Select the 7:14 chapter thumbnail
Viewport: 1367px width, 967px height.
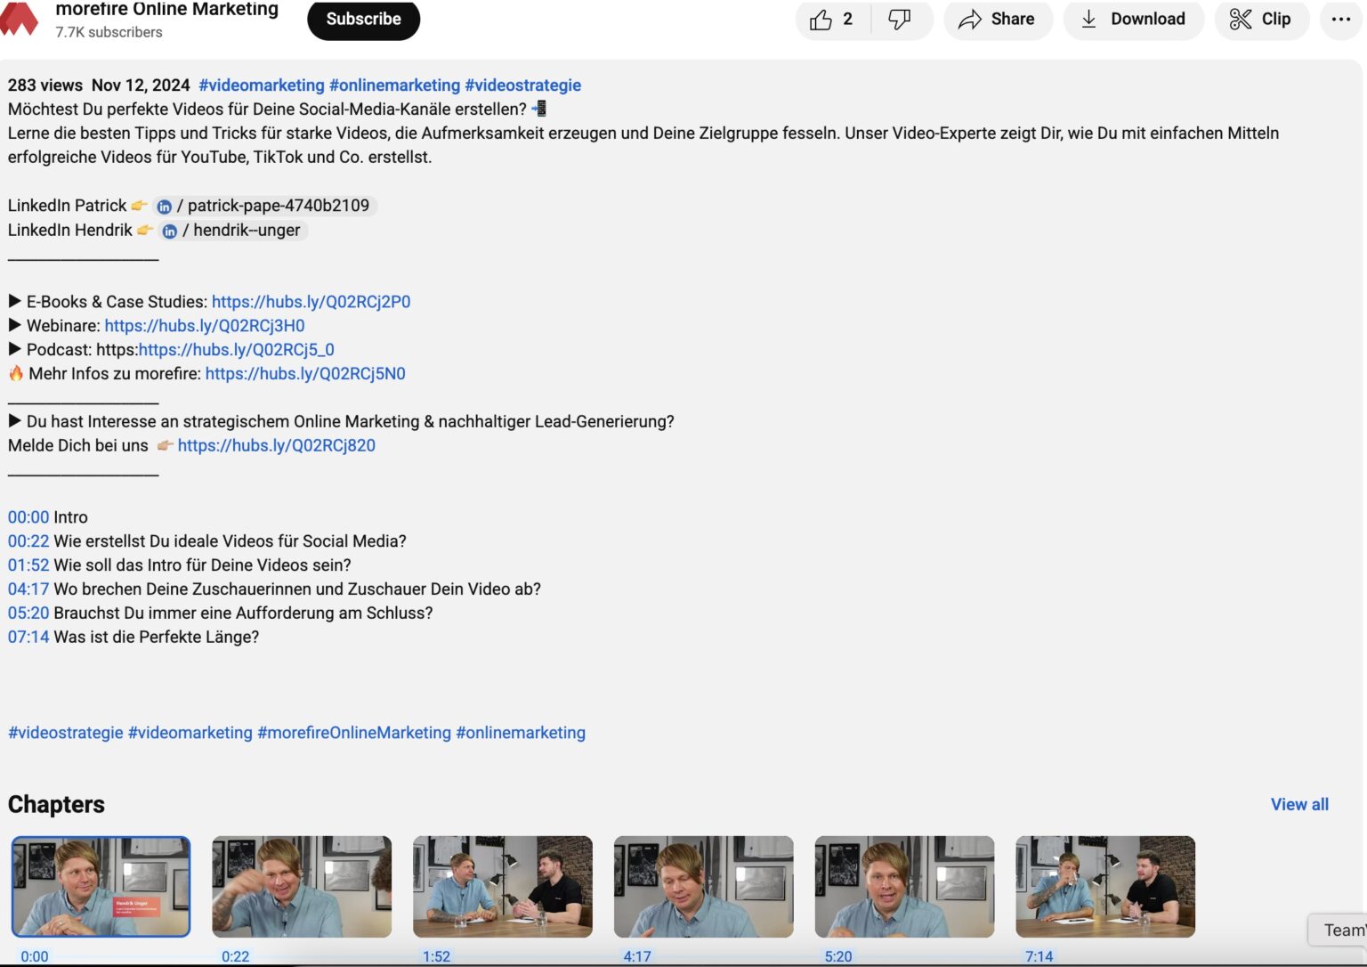[1105, 886]
